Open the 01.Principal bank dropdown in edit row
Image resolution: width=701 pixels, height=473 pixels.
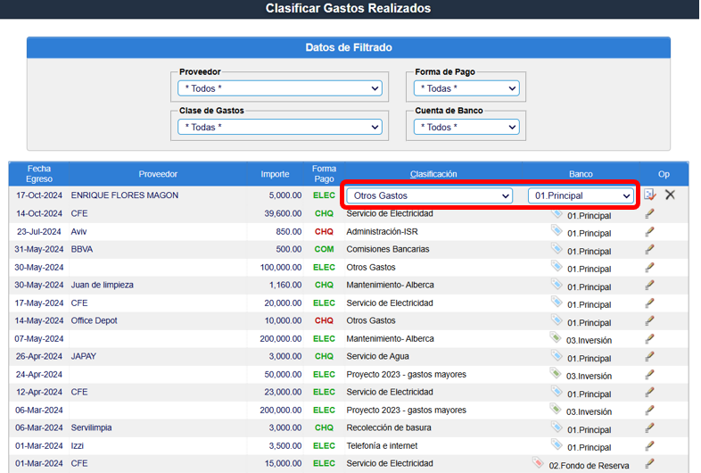click(581, 195)
